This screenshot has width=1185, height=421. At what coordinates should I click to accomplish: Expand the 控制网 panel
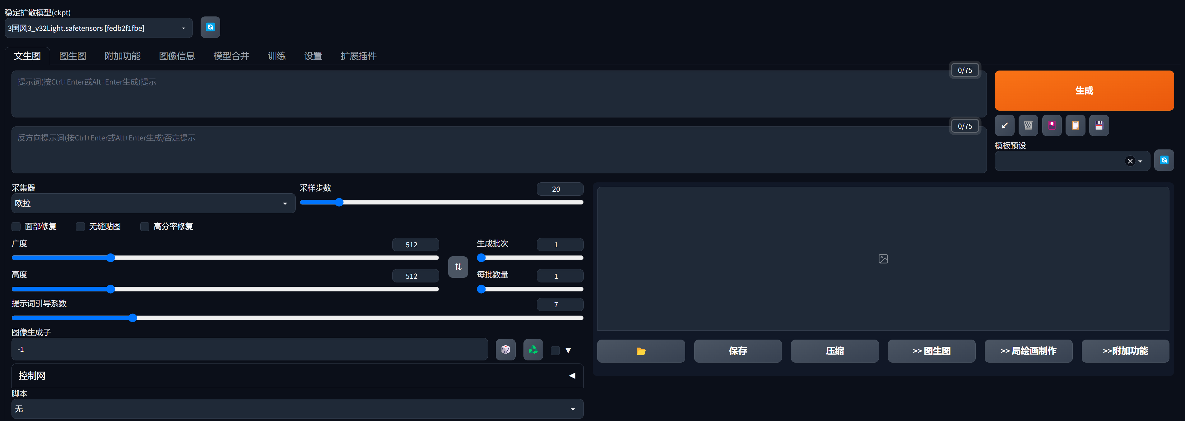coord(297,376)
